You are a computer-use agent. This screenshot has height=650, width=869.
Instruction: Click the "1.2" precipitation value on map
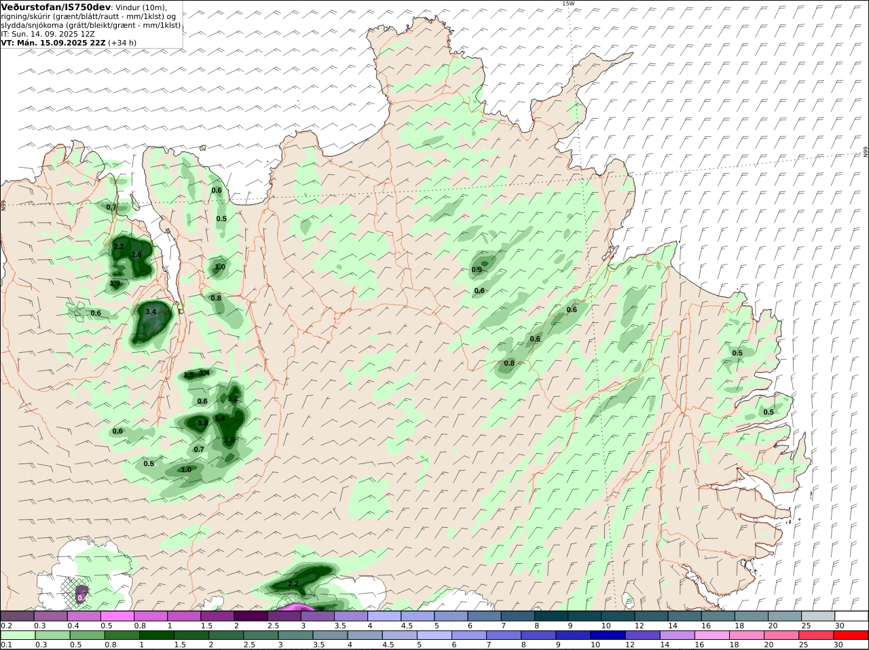[233, 399]
